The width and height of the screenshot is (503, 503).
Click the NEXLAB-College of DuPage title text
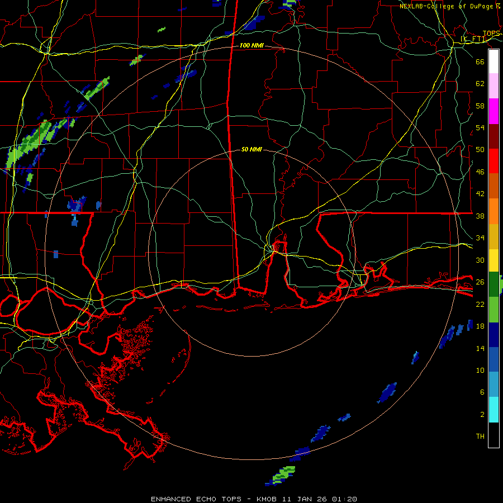[450, 6]
